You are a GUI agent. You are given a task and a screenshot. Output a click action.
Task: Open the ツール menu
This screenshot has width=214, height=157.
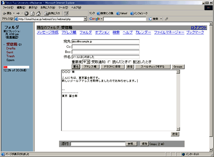[x=63, y=7]
